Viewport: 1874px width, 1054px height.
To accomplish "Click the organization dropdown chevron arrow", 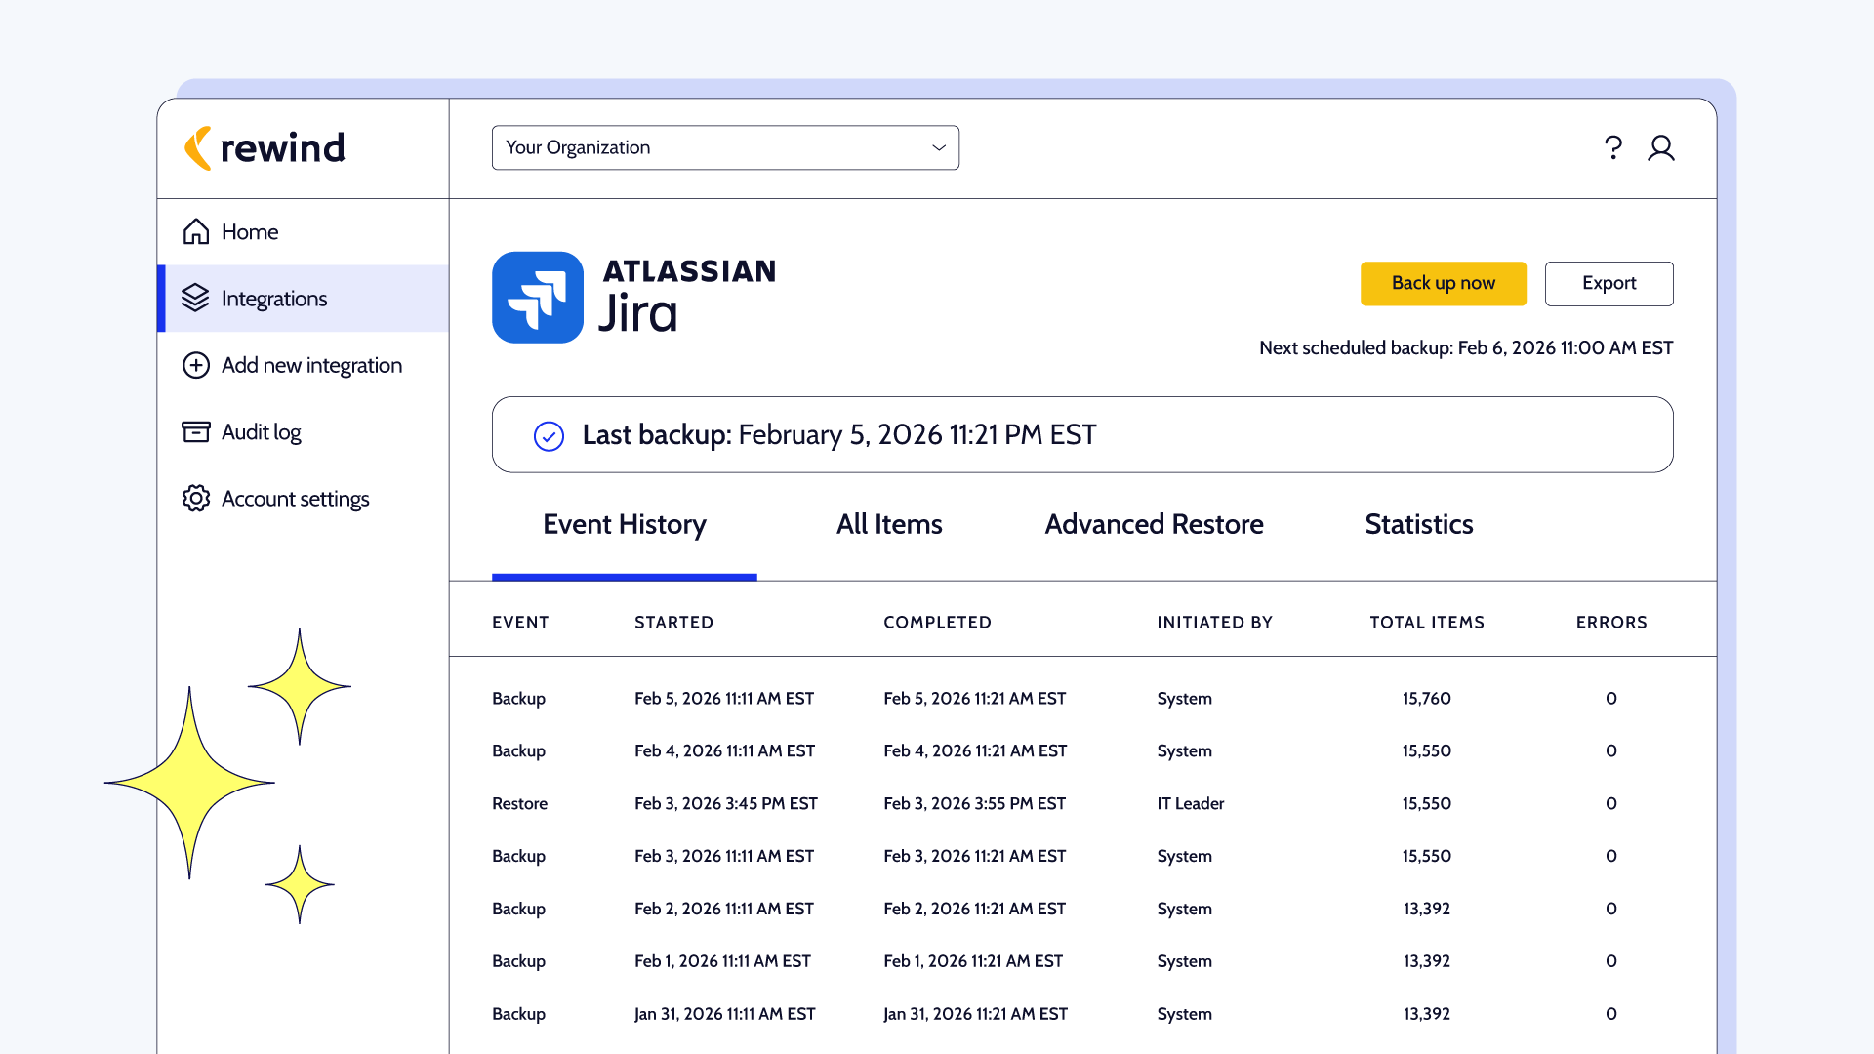I will [939, 147].
